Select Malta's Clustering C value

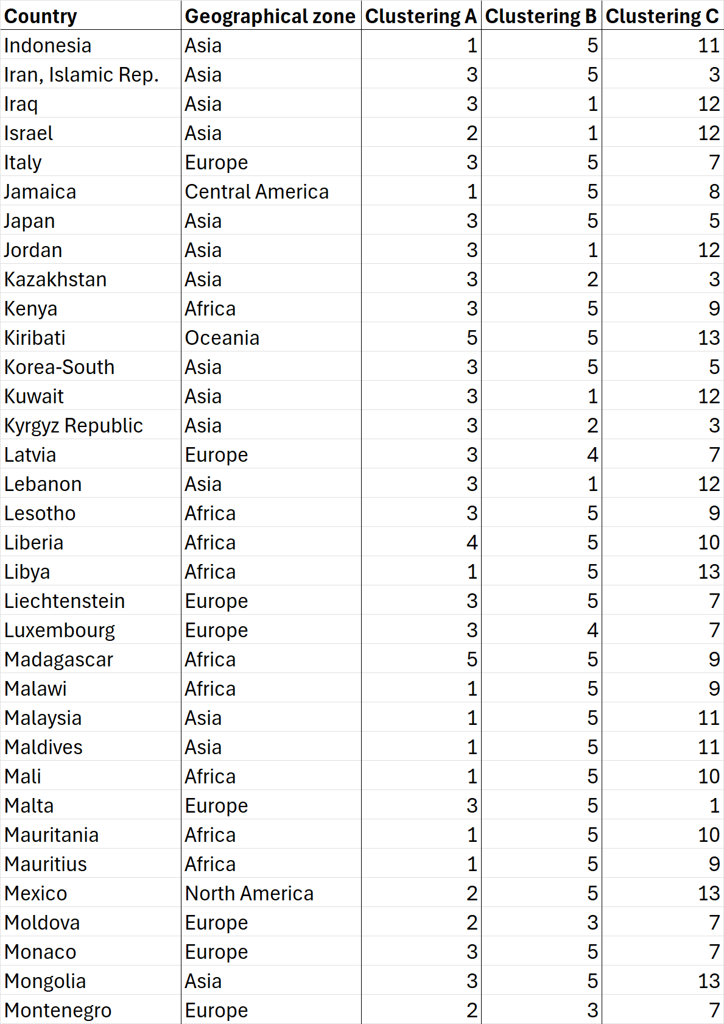coord(714,806)
